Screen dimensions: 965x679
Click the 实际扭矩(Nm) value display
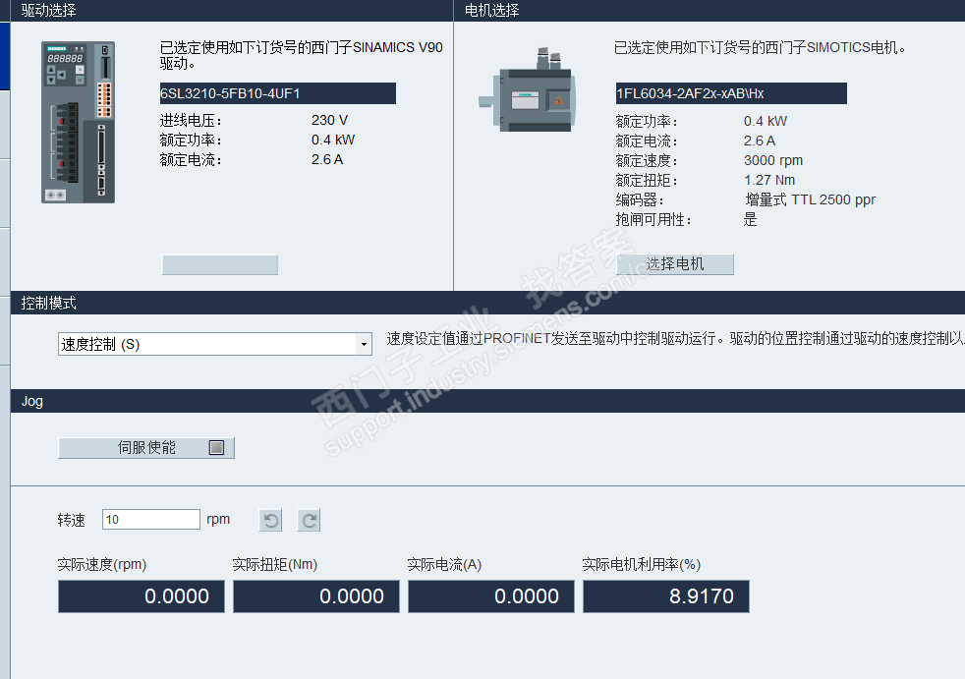[316, 596]
